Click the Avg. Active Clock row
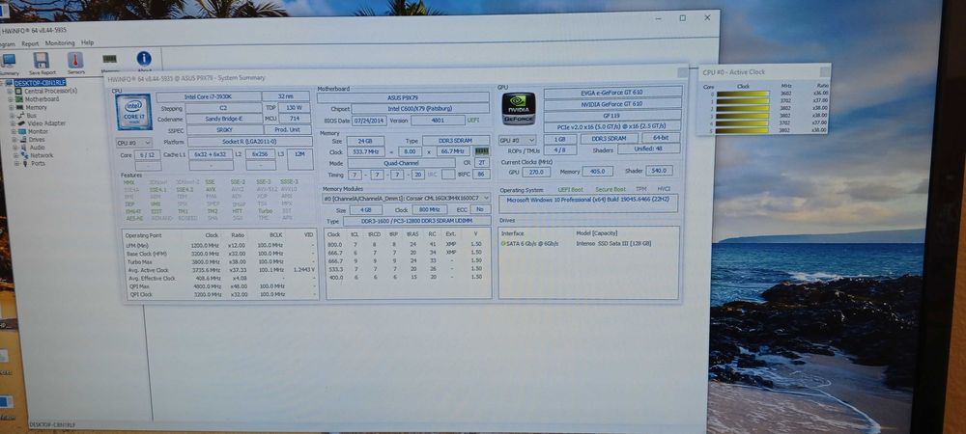This screenshot has height=434, width=966. click(220, 269)
